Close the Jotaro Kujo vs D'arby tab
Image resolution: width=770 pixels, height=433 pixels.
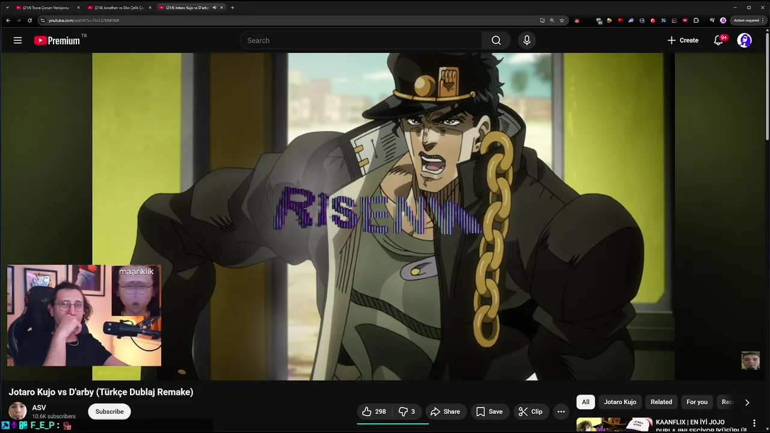(222, 8)
